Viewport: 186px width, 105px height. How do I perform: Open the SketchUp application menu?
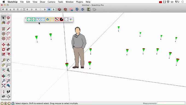[13, 2]
